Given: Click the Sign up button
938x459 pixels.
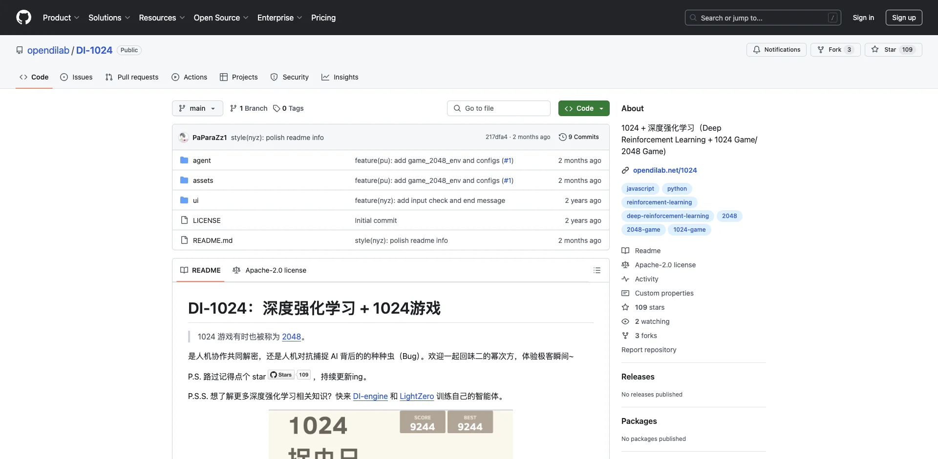Looking at the screenshot, I should click(904, 18).
